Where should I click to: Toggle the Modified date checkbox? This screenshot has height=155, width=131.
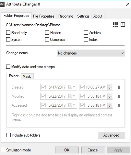pyautogui.click(x=43, y=96)
